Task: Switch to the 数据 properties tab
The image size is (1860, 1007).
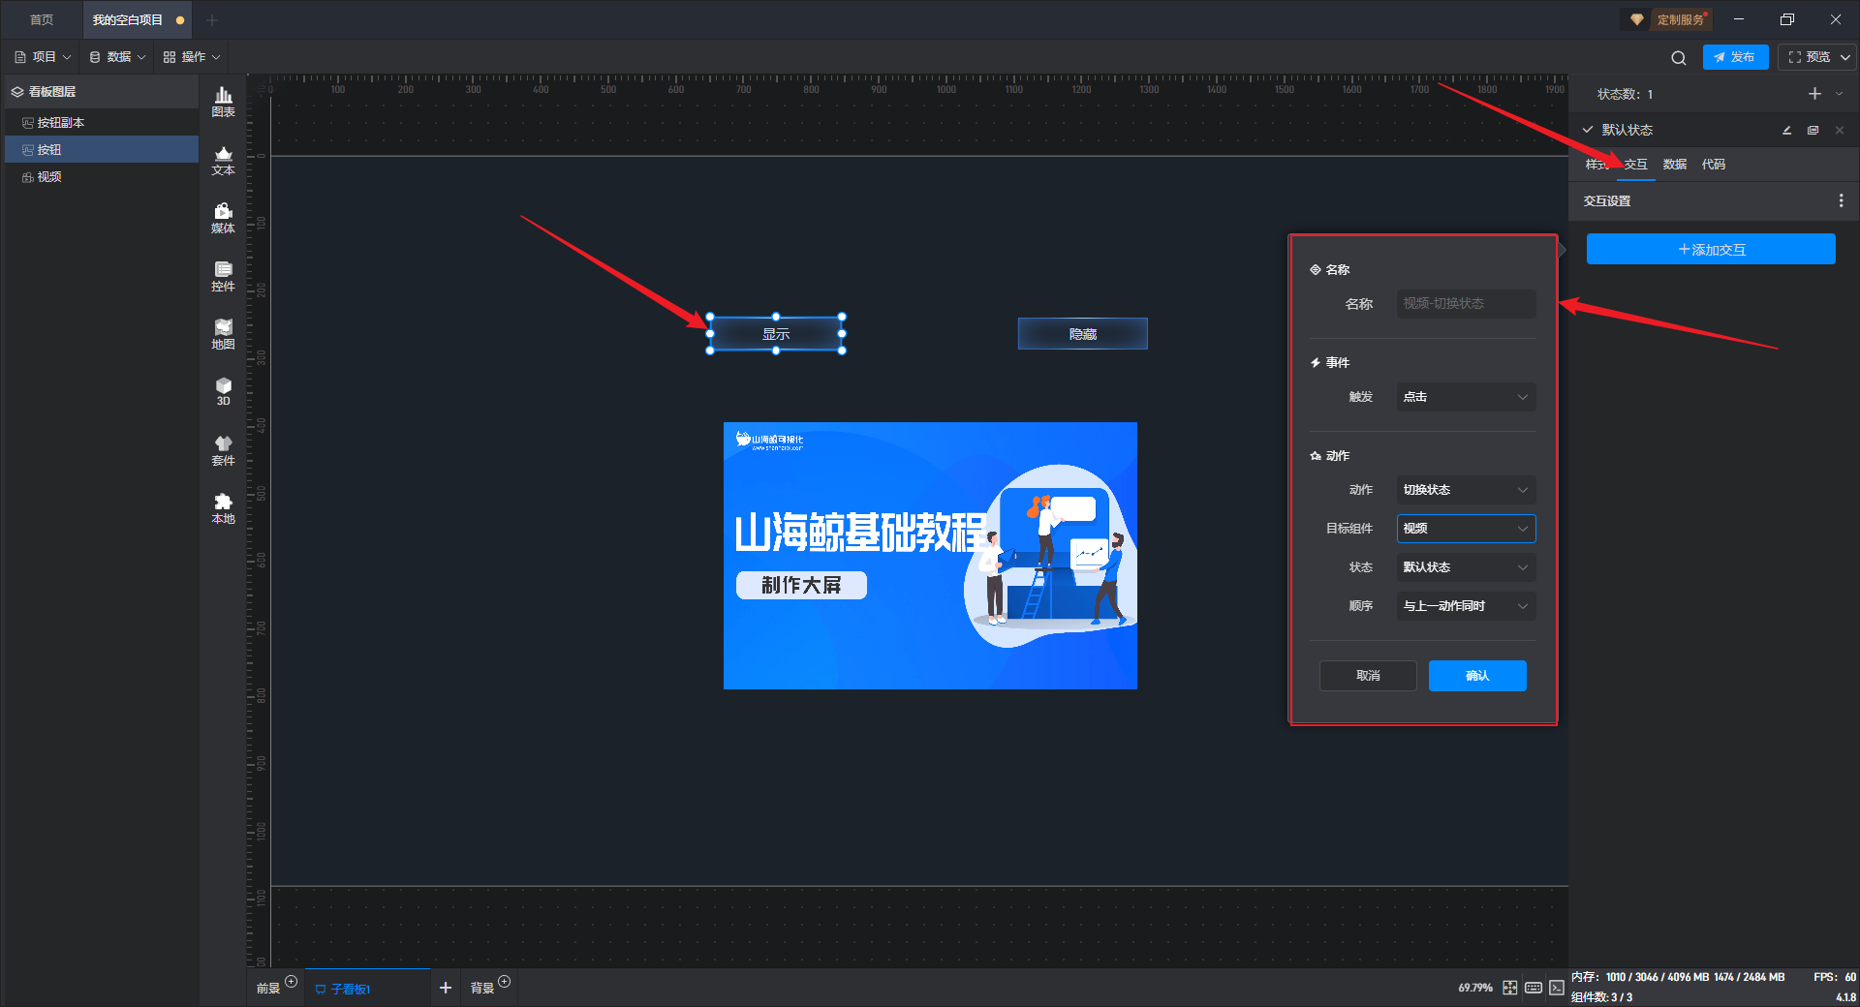Action: point(1675,165)
